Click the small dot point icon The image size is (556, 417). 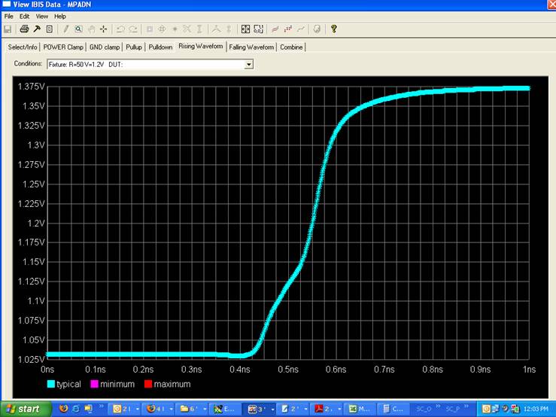click(x=175, y=29)
